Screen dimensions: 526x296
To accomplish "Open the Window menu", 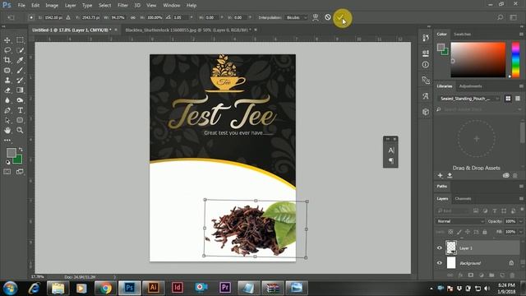I will [172, 6].
